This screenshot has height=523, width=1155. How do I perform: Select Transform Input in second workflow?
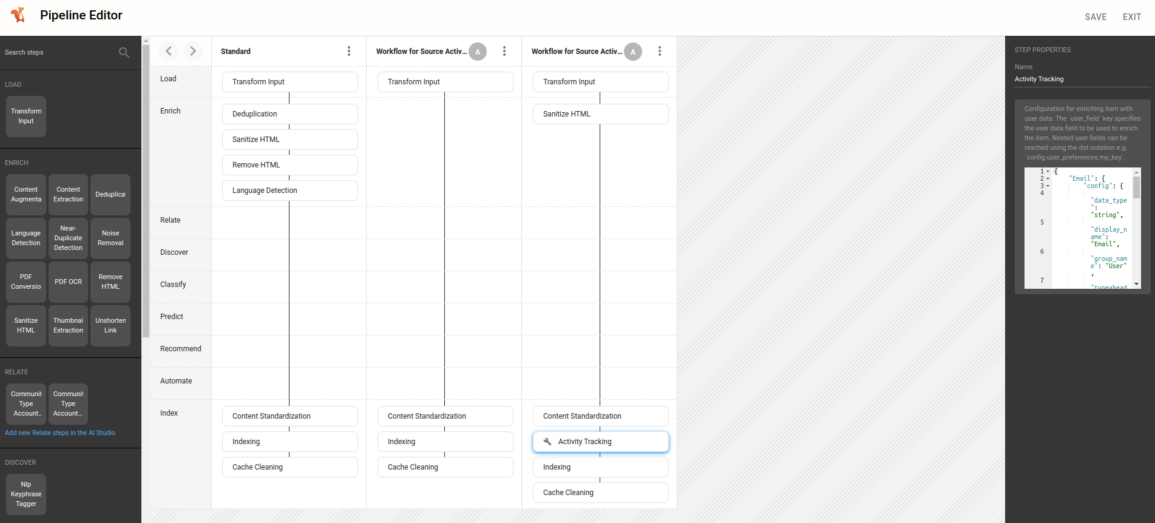tap(445, 82)
